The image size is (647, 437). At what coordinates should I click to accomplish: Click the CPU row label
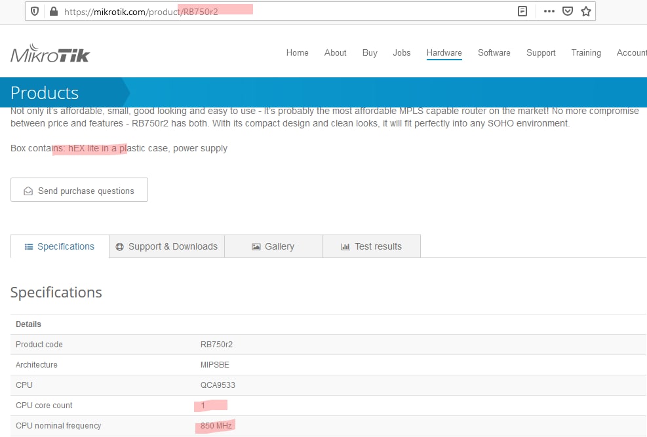click(x=24, y=385)
